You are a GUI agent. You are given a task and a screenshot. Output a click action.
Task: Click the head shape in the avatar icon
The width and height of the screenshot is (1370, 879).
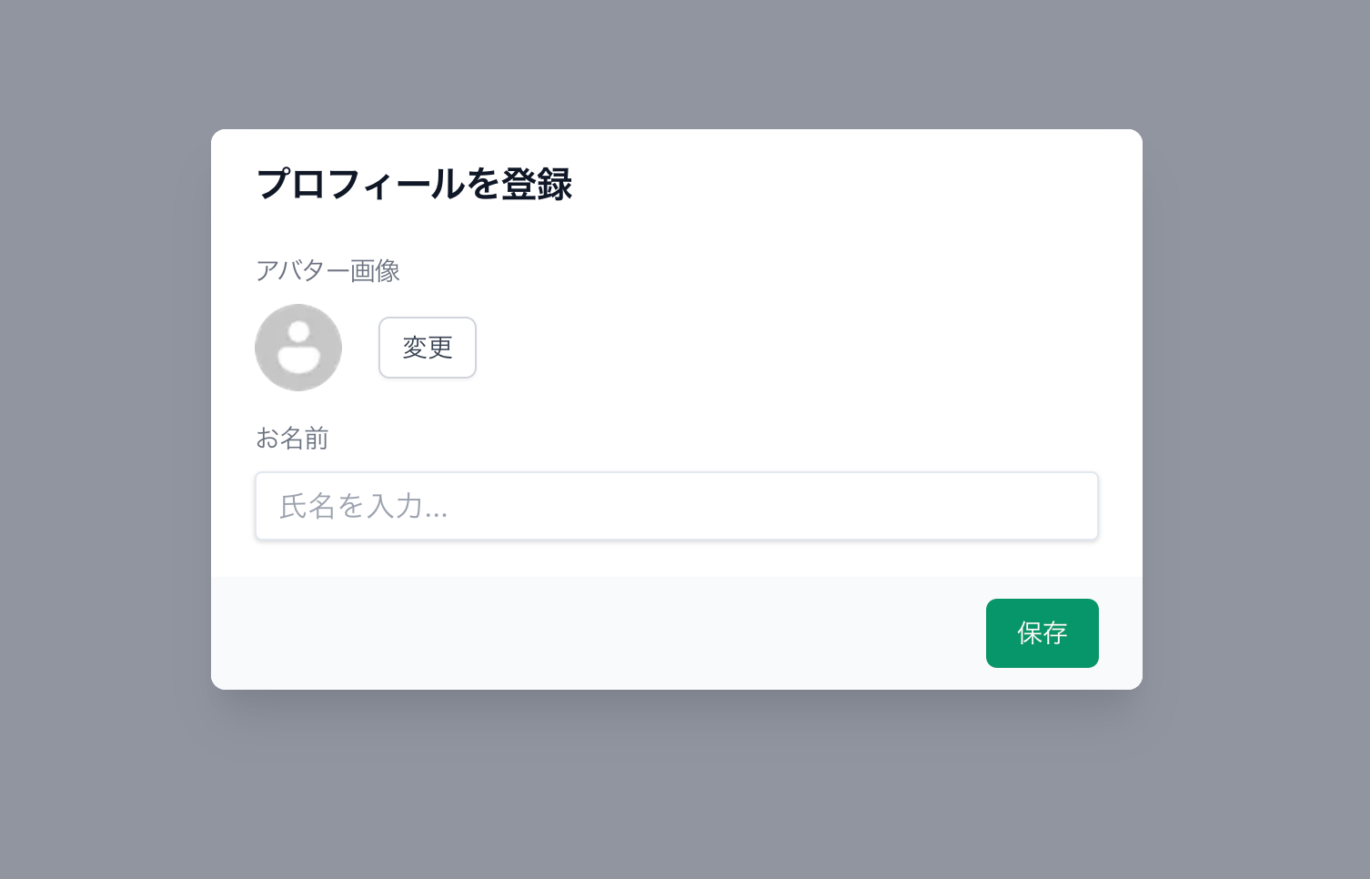point(298,332)
